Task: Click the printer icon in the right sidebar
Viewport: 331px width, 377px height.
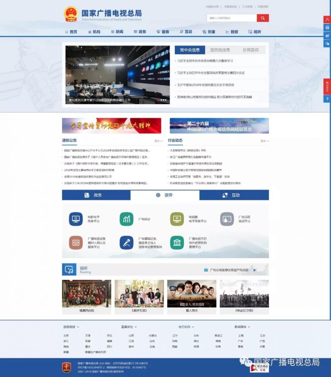Action: [x=327, y=28]
